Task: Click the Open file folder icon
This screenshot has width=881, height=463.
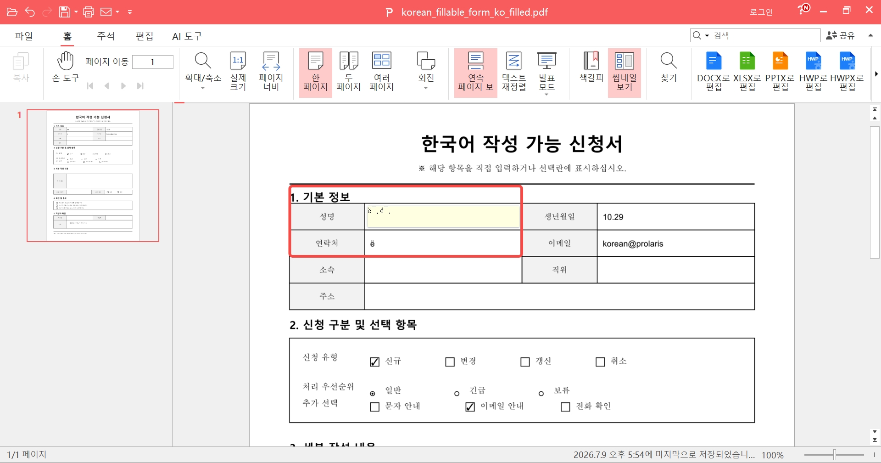Action: [x=12, y=12]
